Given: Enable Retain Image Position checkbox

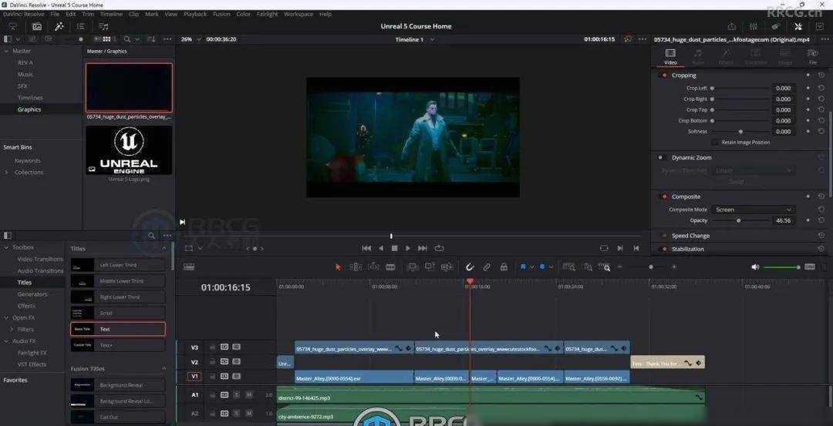Looking at the screenshot, I should [715, 143].
